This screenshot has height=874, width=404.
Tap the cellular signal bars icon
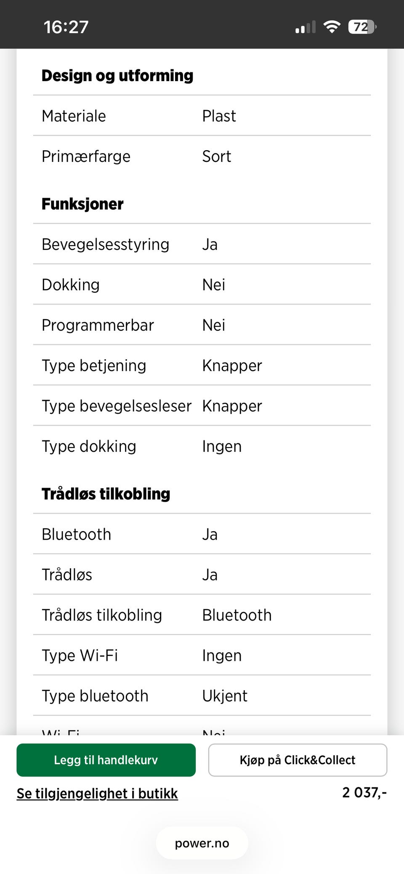point(306,28)
